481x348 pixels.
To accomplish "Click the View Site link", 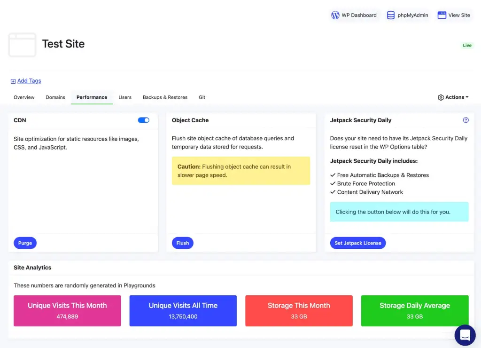I will coord(454,15).
